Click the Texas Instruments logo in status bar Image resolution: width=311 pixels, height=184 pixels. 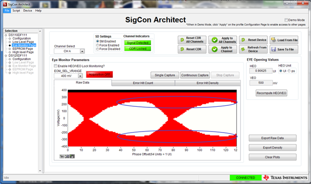[x=286, y=178]
